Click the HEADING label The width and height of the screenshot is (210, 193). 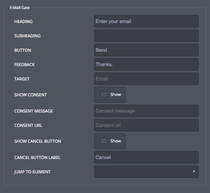(x=23, y=22)
